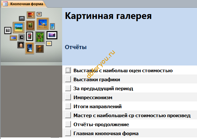197x139 pixels.
Task: Click the "Отчёты" section heading
Action: click(x=76, y=47)
